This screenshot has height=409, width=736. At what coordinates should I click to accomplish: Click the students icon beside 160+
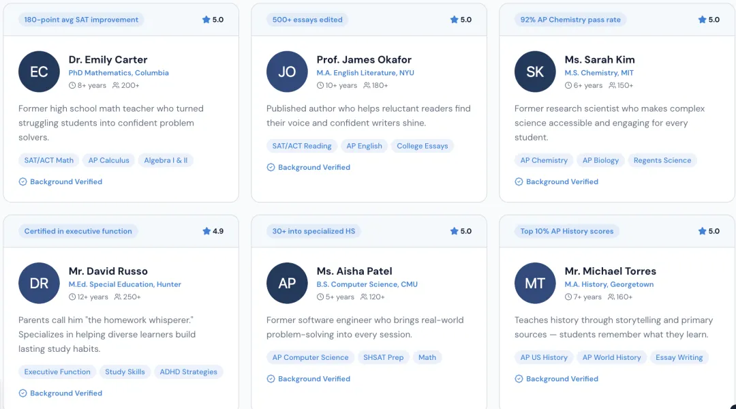[x=611, y=297]
